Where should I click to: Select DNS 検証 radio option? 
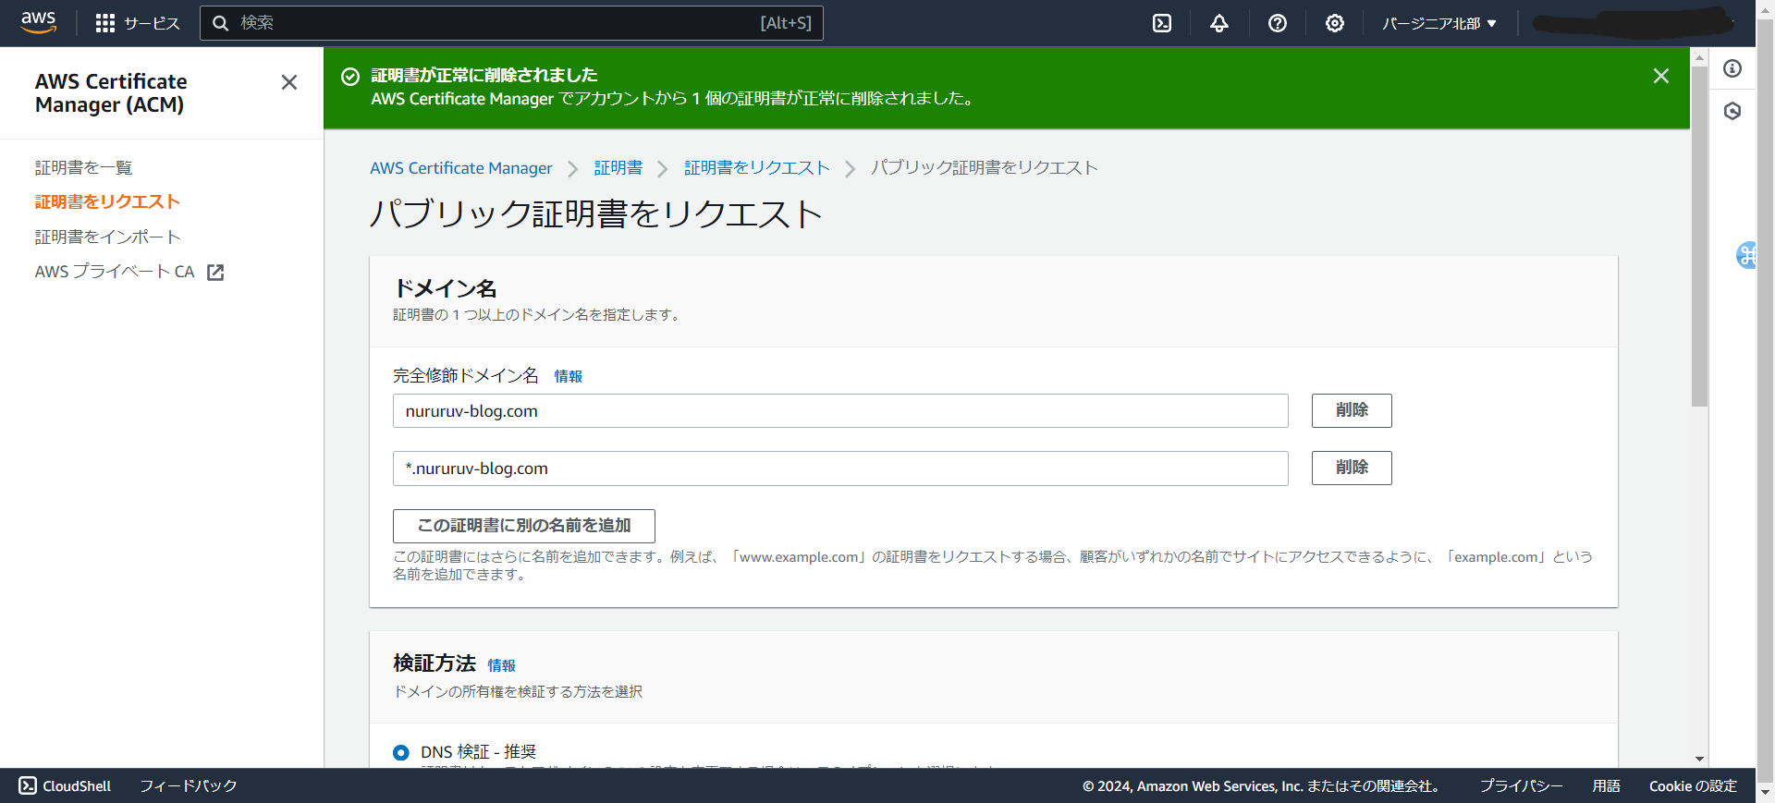(x=401, y=752)
